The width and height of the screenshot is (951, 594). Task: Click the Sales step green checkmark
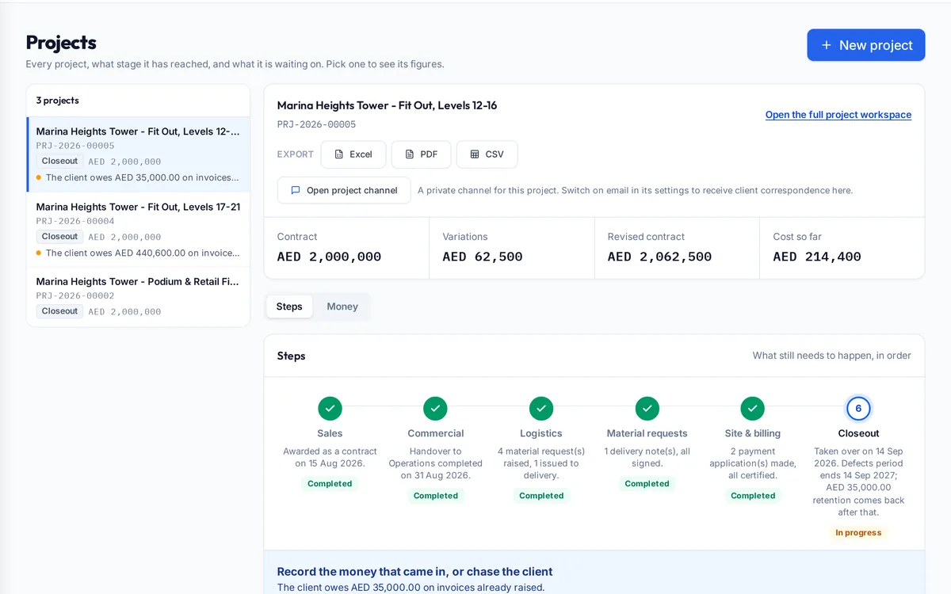coord(330,409)
